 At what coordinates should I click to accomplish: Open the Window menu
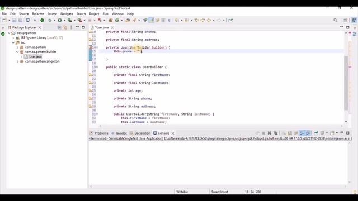[x=117, y=14]
